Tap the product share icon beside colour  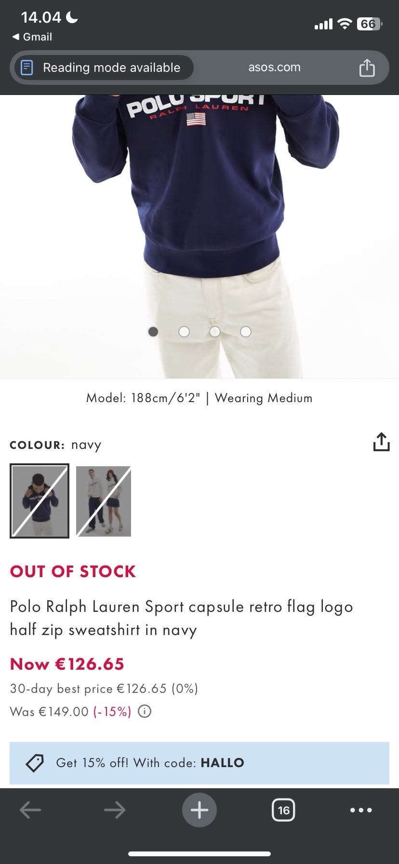click(x=381, y=442)
